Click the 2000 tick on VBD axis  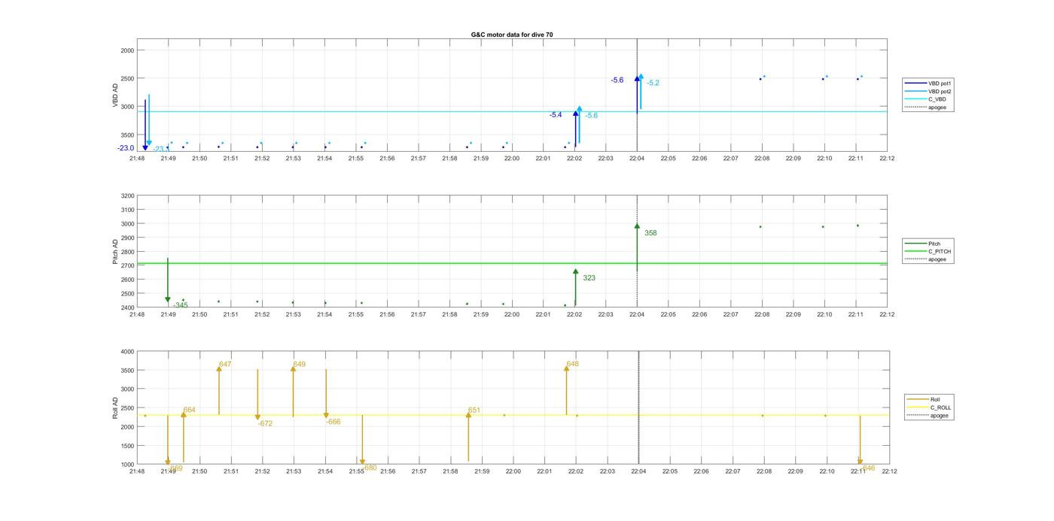pyautogui.click(x=127, y=50)
